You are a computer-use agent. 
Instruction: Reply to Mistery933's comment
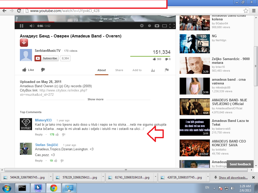click(39, 135)
